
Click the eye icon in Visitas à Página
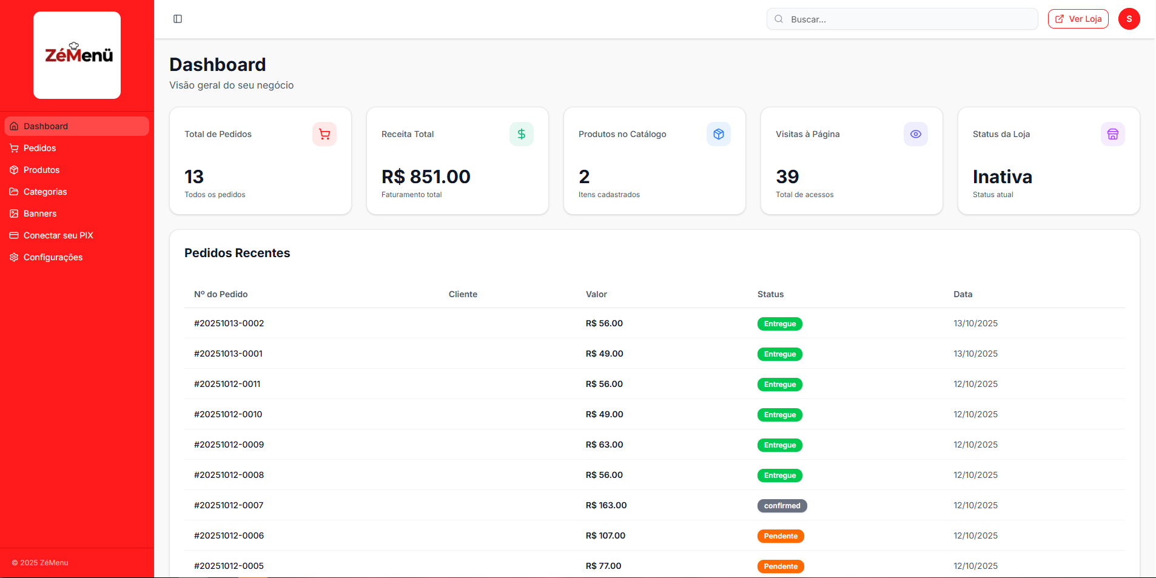916,134
